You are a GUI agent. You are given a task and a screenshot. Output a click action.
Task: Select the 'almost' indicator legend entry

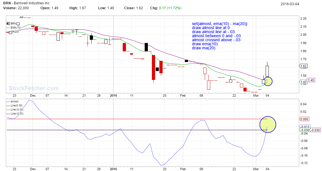tap(12, 102)
